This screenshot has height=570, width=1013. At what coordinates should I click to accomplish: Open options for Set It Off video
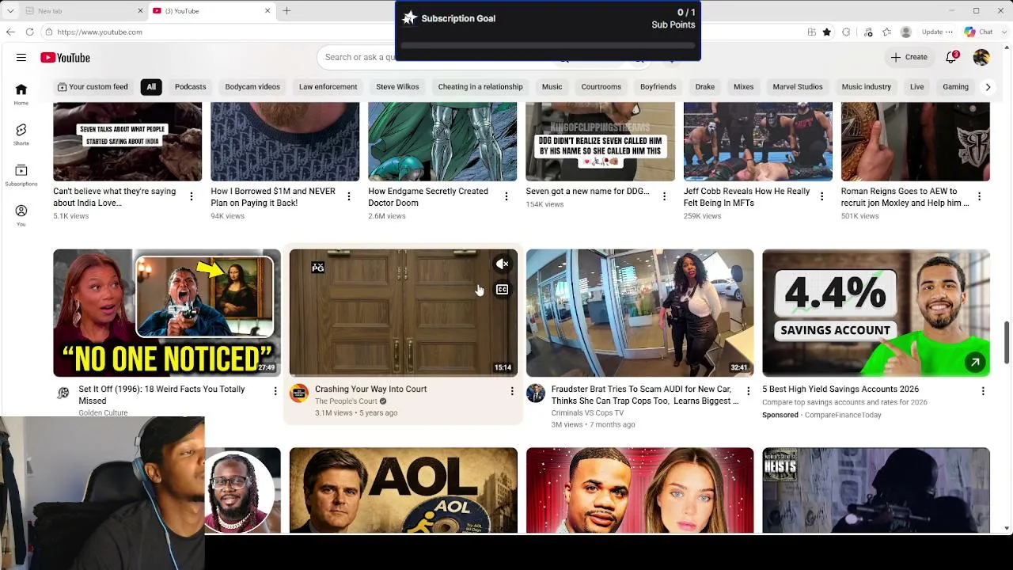pyautogui.click(x=275, y=391)
